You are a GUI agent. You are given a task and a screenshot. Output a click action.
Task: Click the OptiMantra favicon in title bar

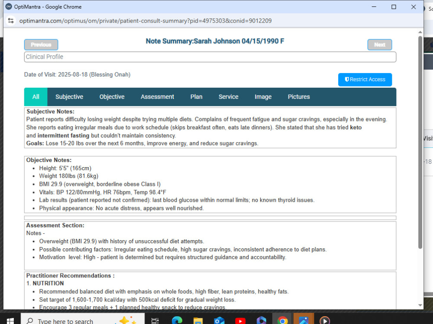click(x=9, y=6)
